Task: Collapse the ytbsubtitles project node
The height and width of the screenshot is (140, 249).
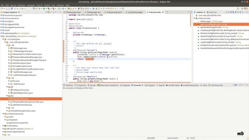Action: [x=1, y=36]
